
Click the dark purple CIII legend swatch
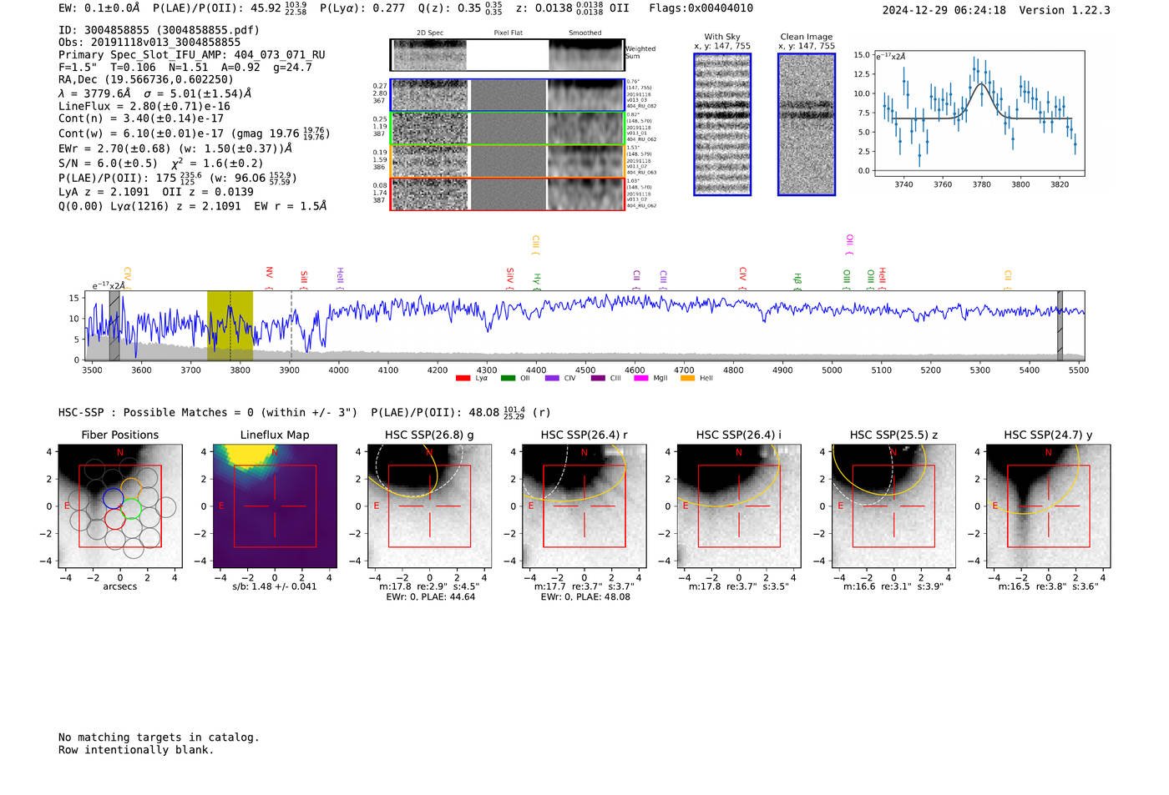pos(598,379)
